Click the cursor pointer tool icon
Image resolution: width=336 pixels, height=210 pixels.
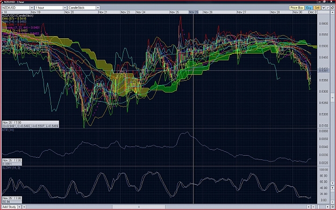[x=324, y=8]
